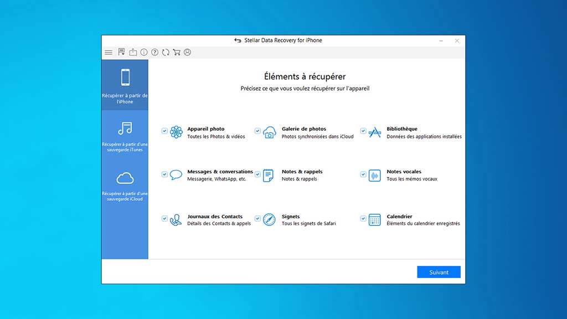Click the refresh/update arrows icon
567x319 pixels.
click(166, 53)
